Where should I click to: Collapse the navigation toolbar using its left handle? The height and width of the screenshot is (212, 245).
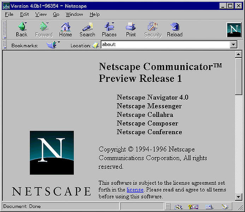[x=5, y=30]
